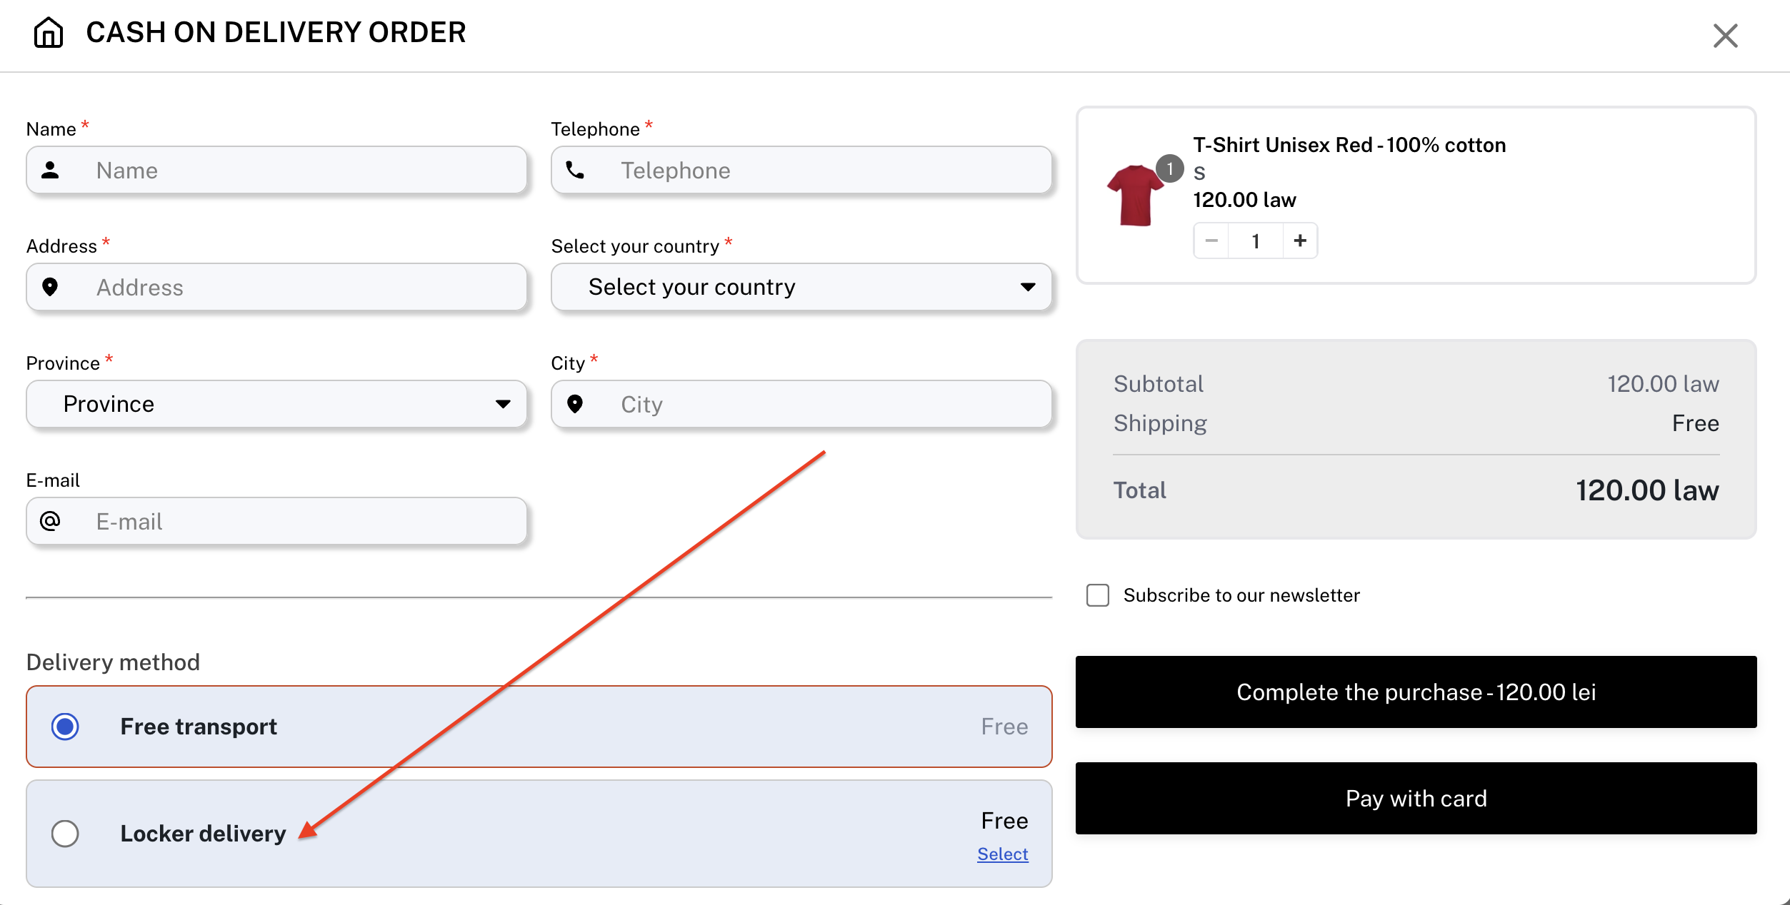Select the Free transport radio button
This screenshot has height=905, width=1790.
(65, 727)
